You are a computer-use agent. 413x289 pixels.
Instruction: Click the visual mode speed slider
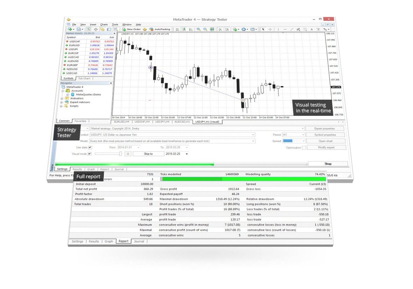tap(108, 154)
